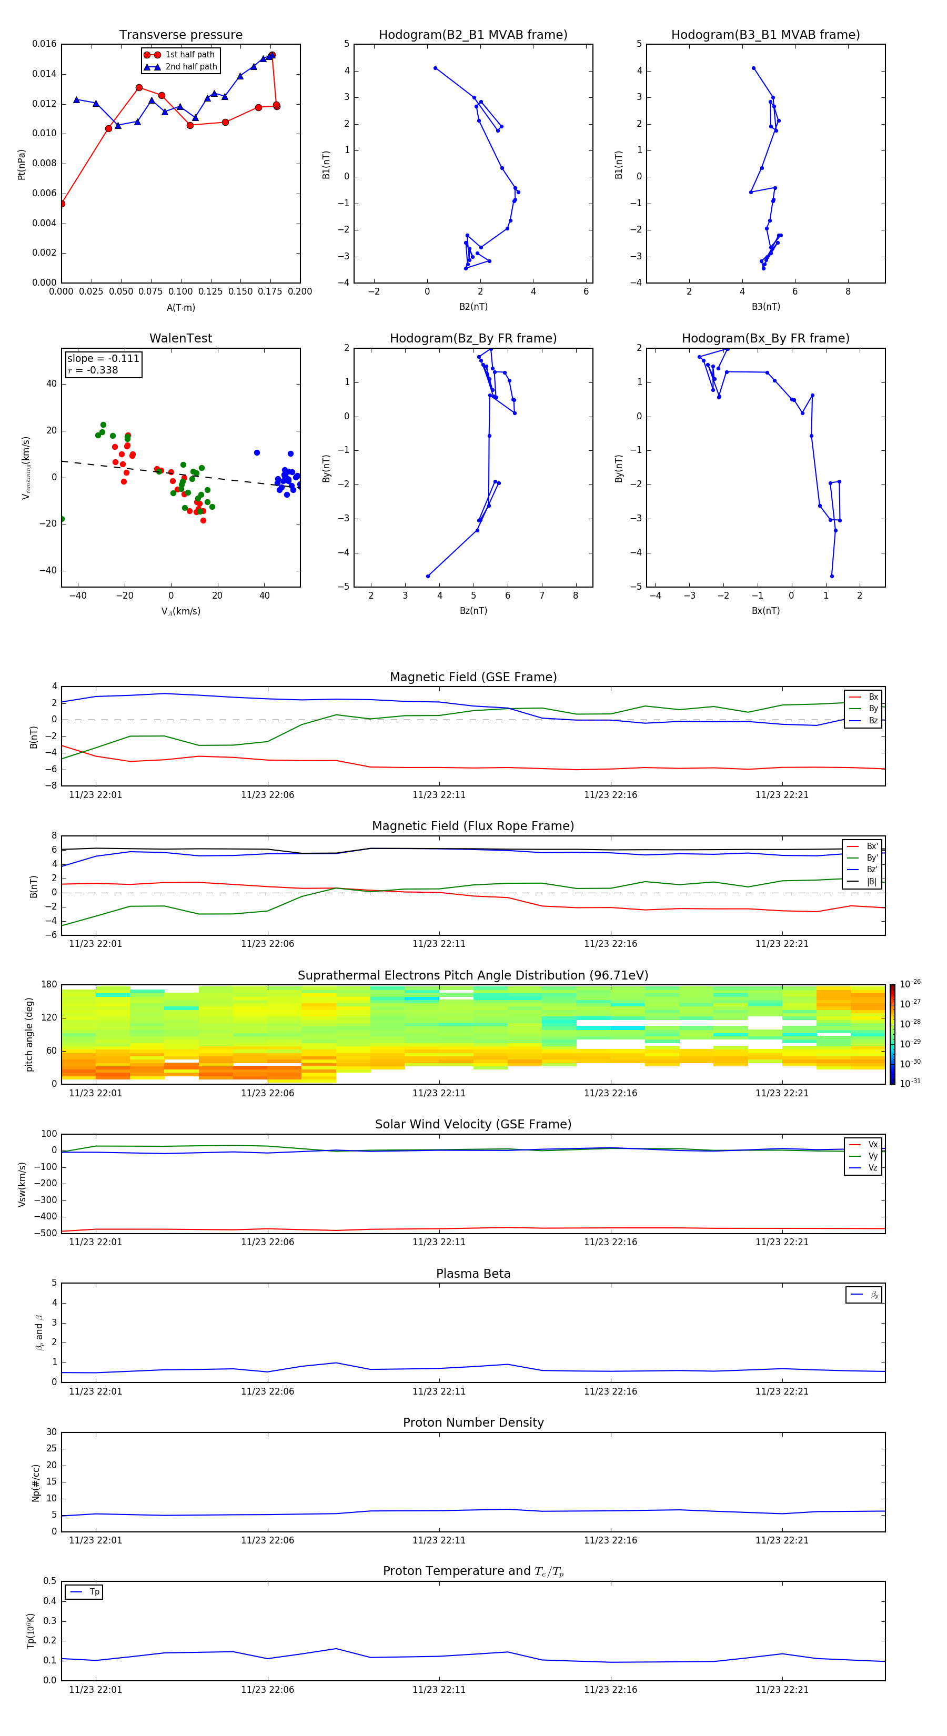Click the "Hodogram(Bz_By FR frame)" title
Screen dimensions: 947x1736
tap(473, 338)
